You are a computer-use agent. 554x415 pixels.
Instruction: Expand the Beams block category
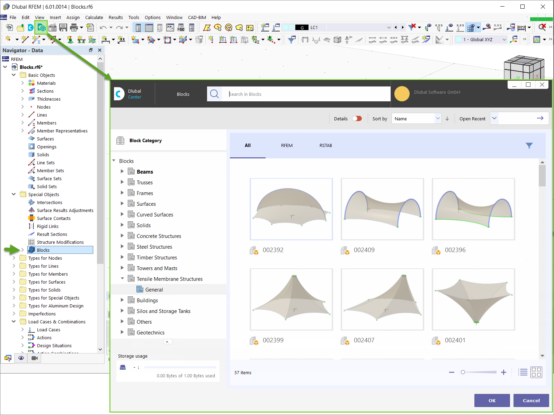coord(122,171)
